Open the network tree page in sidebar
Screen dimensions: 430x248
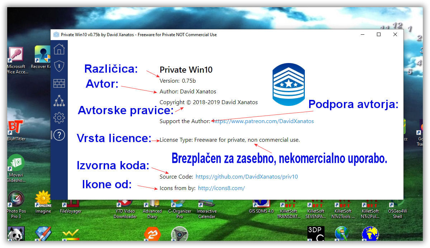click(x=59, y=101)
